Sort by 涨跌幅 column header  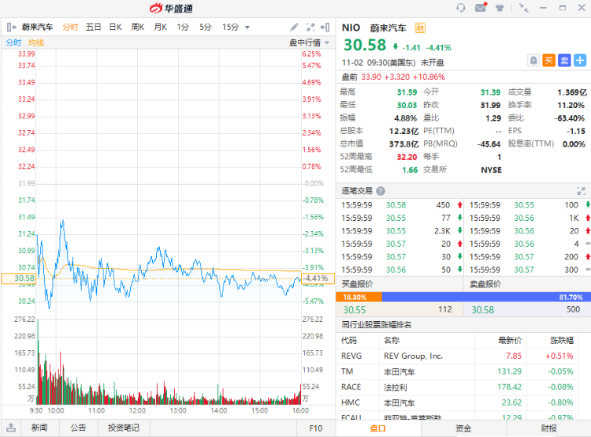pos(562,341)
